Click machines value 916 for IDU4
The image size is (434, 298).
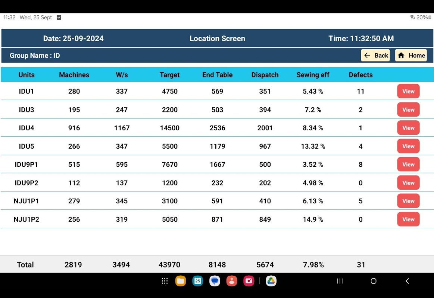tap(74, 128)
